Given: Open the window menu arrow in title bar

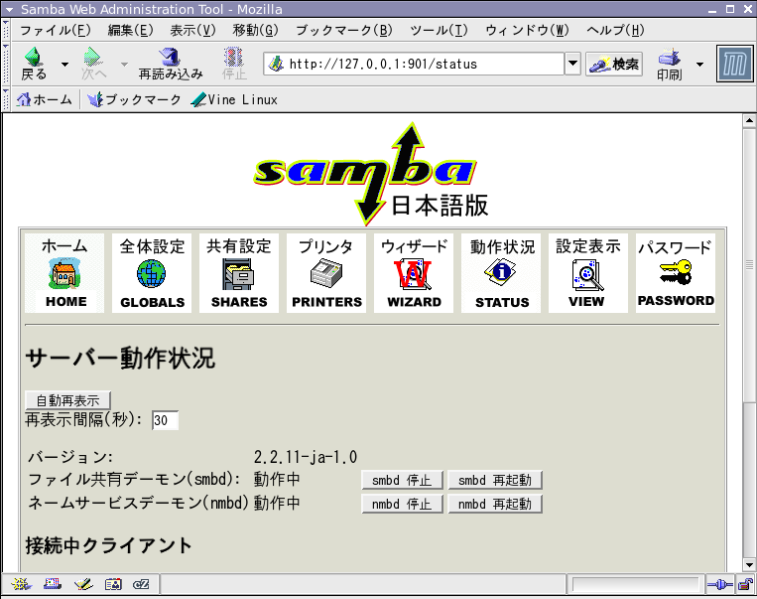Looking at the screenshot, I should 9,9.
